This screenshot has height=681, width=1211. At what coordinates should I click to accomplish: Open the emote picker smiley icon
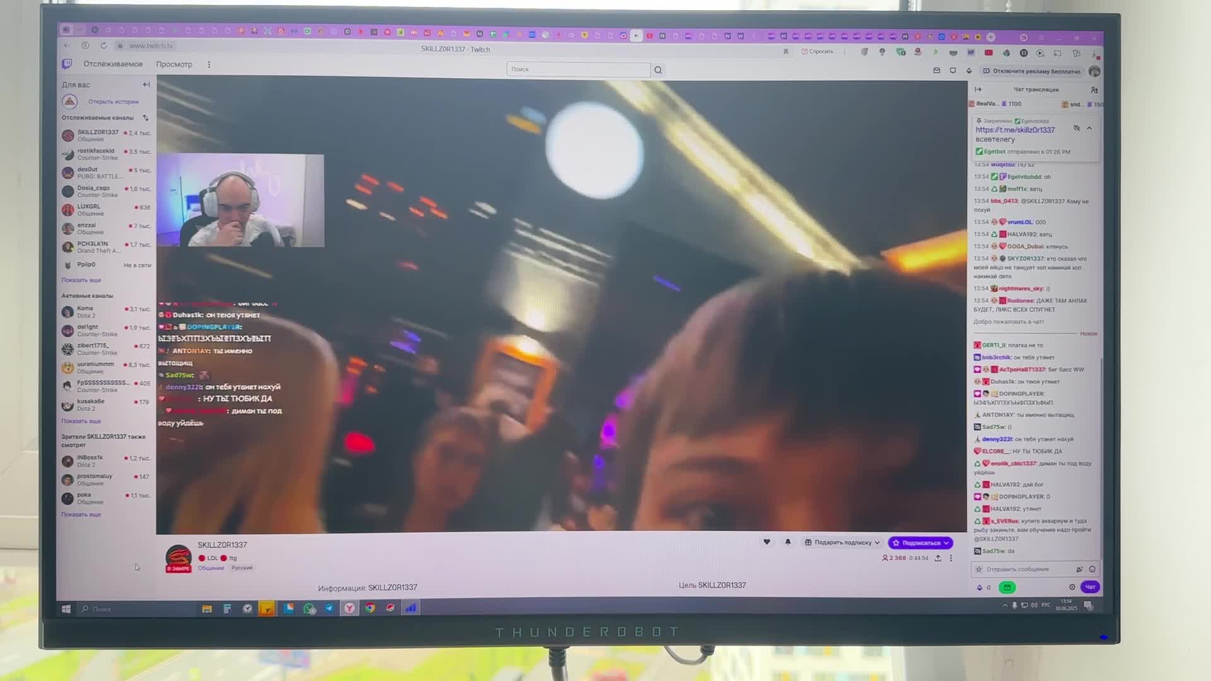(1092, 569)
